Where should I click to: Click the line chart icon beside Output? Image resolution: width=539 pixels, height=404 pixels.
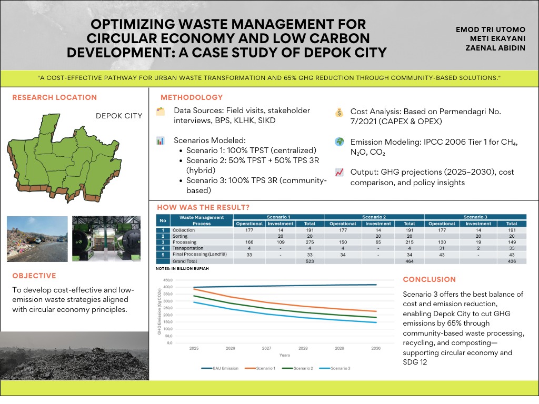pyautogui.click(x=340, y=172)
